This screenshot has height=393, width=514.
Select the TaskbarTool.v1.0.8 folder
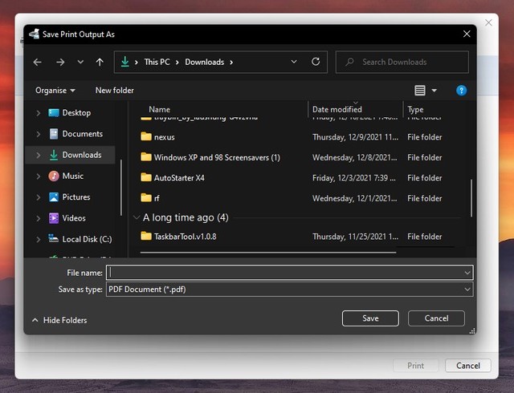[186, 237]
